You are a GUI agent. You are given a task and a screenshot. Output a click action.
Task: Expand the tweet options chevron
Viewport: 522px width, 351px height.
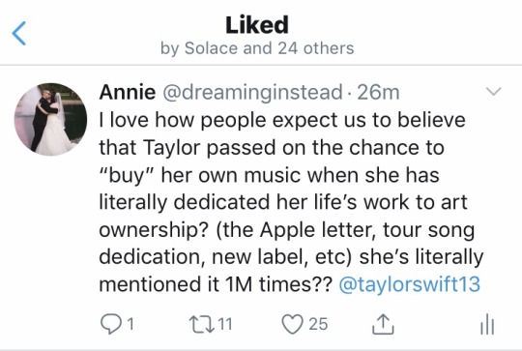pos(493,91)
